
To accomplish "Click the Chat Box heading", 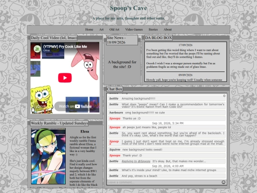I will pyautogui.click(x=114, y=89).
